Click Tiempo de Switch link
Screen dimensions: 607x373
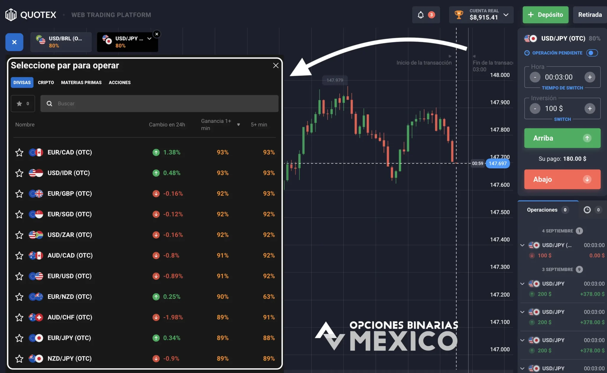pyautogui.click(x=562, y=88)
